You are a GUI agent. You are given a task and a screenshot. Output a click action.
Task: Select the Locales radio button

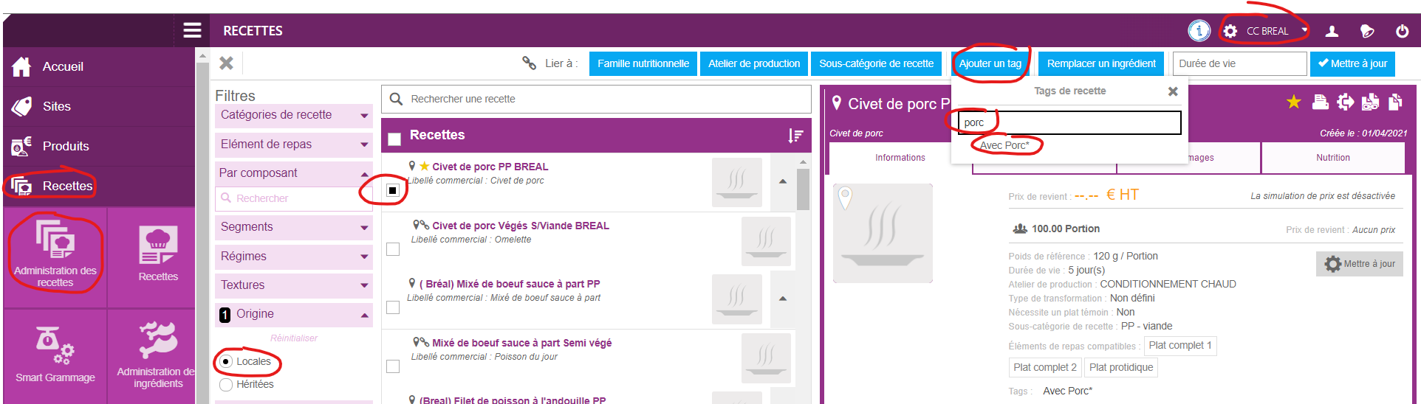226,362
